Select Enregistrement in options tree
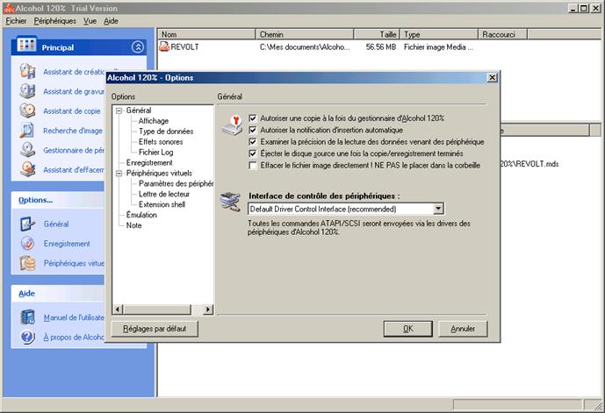605x413 pixels. (149, 162)
